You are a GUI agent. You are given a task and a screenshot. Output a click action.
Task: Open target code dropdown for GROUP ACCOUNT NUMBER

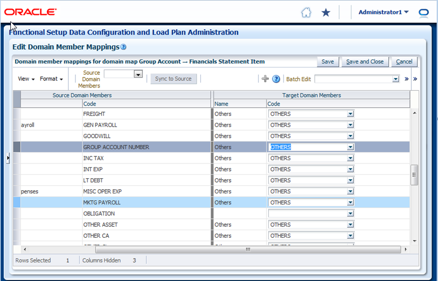click(350, 147)
